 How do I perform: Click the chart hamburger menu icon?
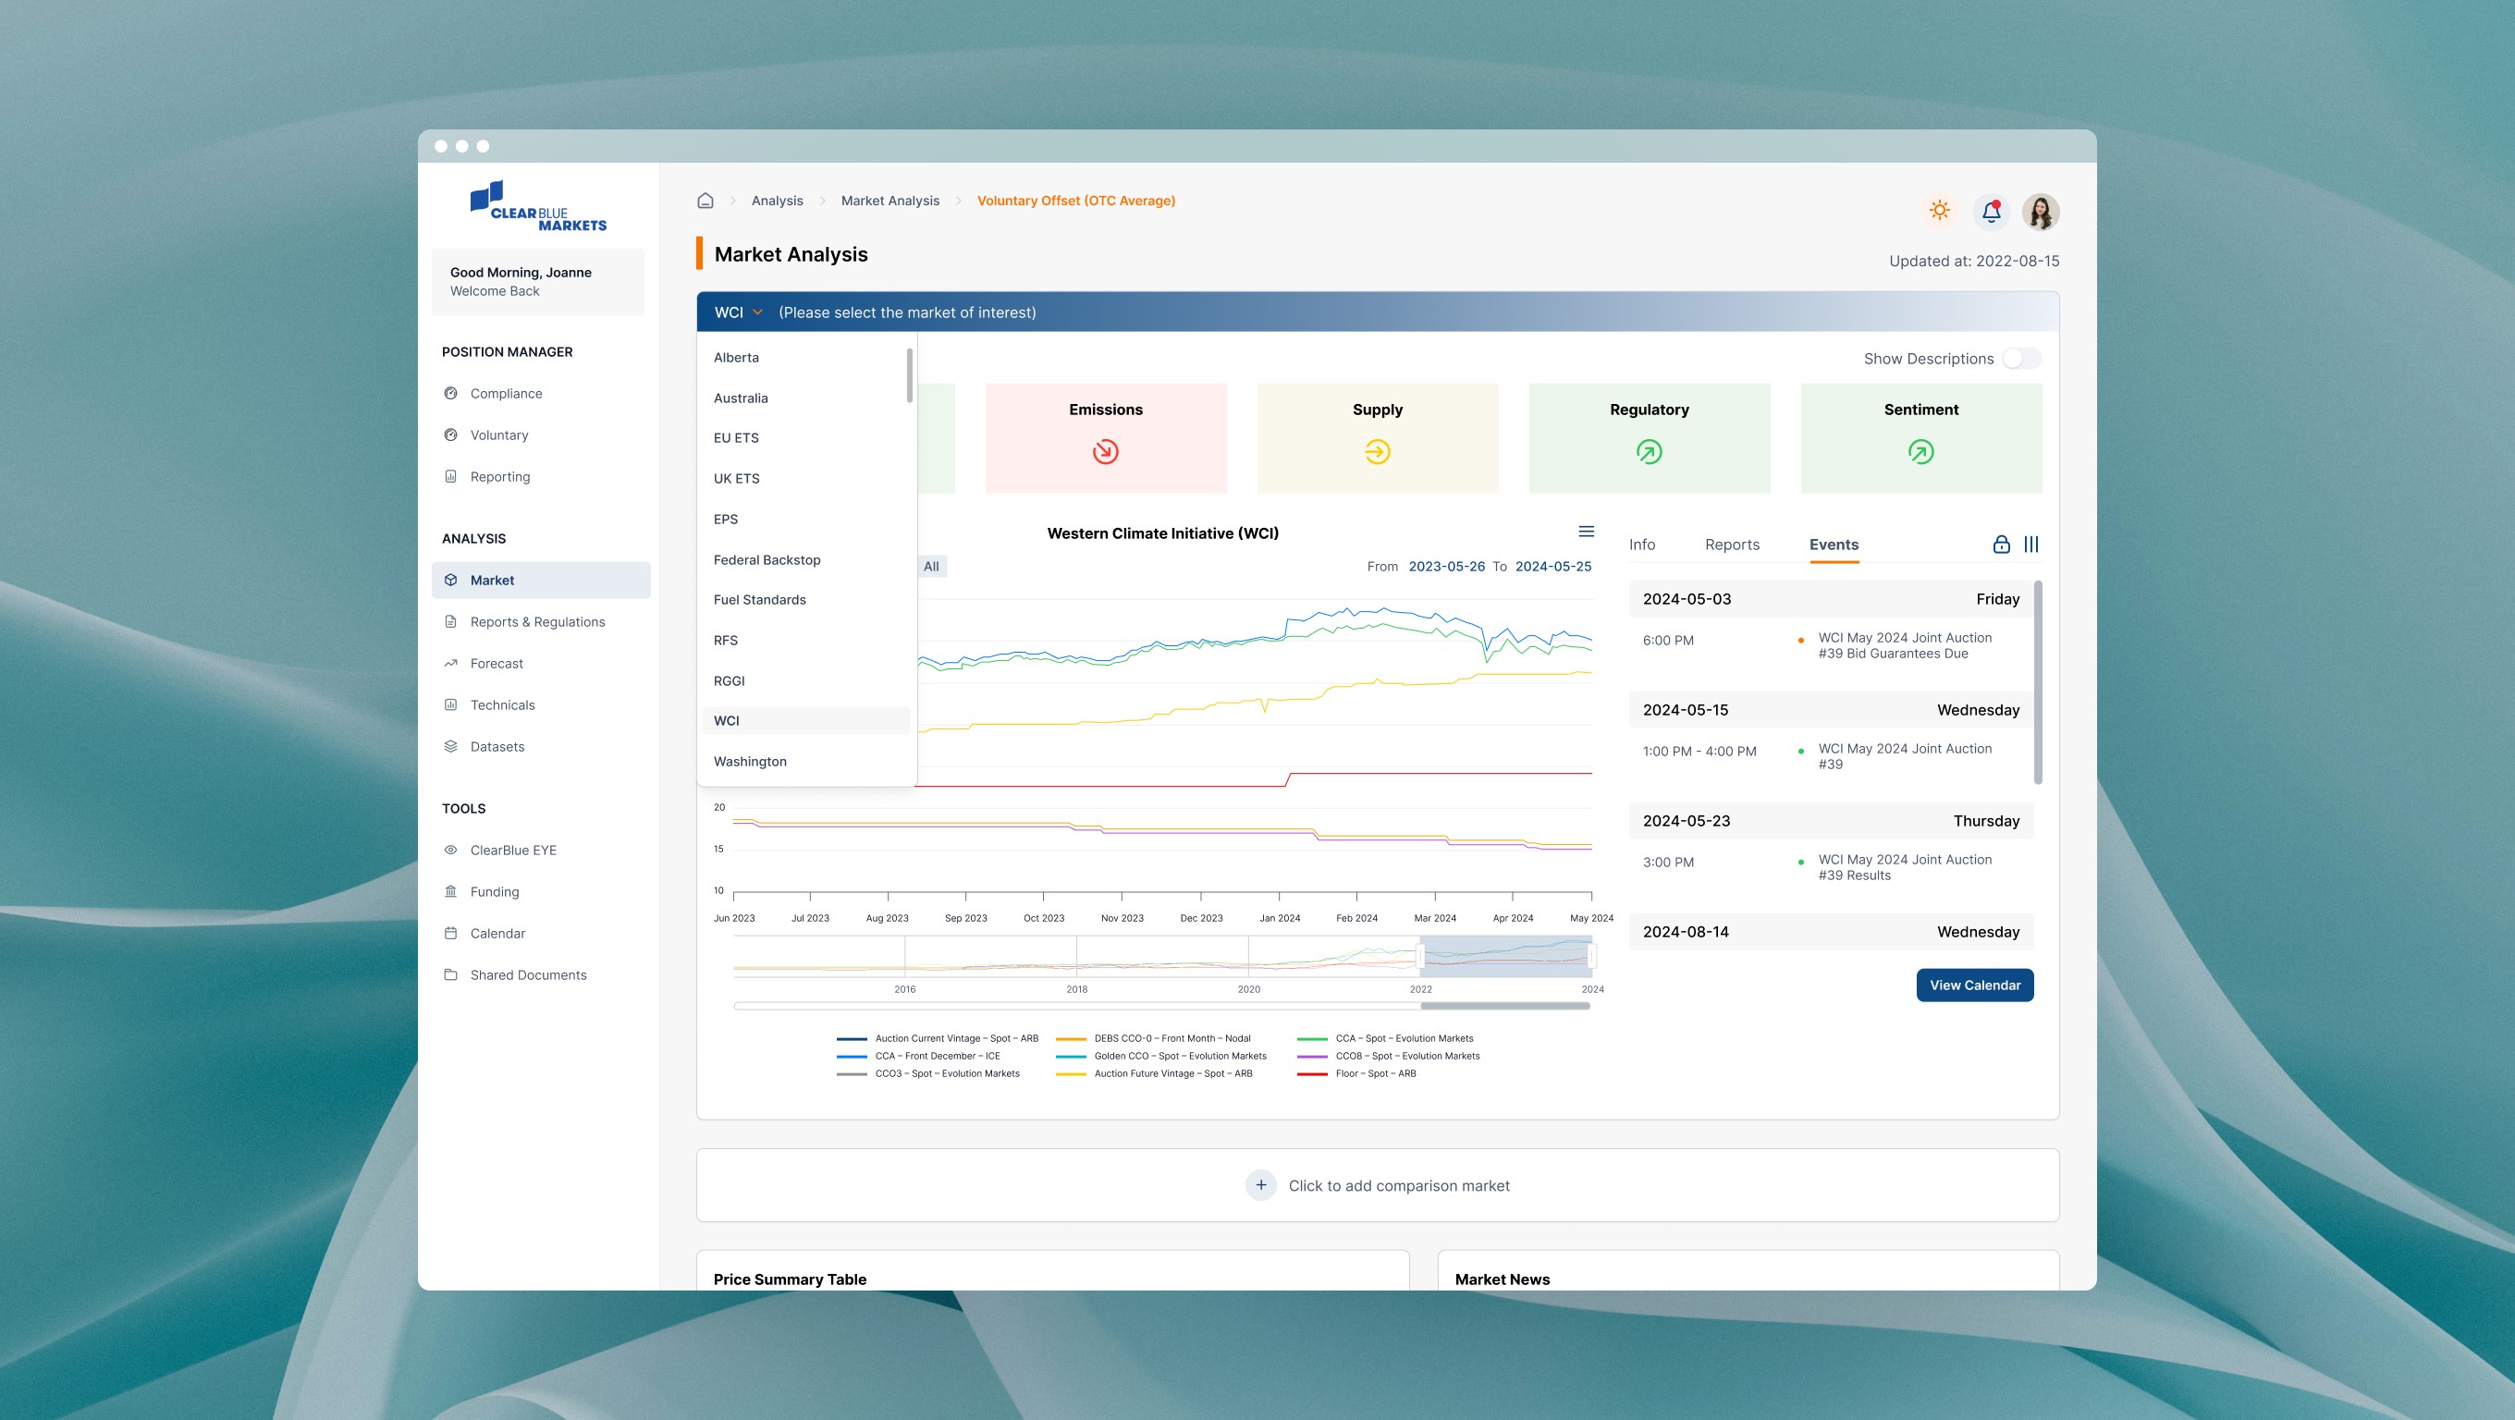[x=1586, y=532]
